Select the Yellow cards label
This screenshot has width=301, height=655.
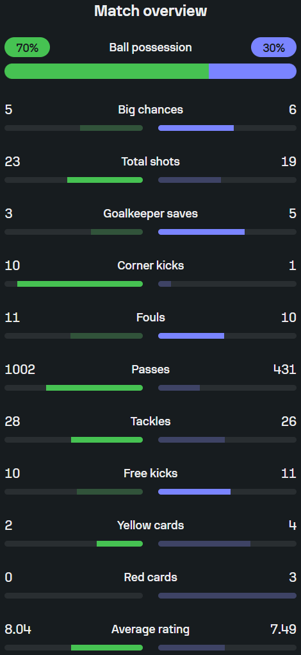pyautogui.click(x=150, y=525)
